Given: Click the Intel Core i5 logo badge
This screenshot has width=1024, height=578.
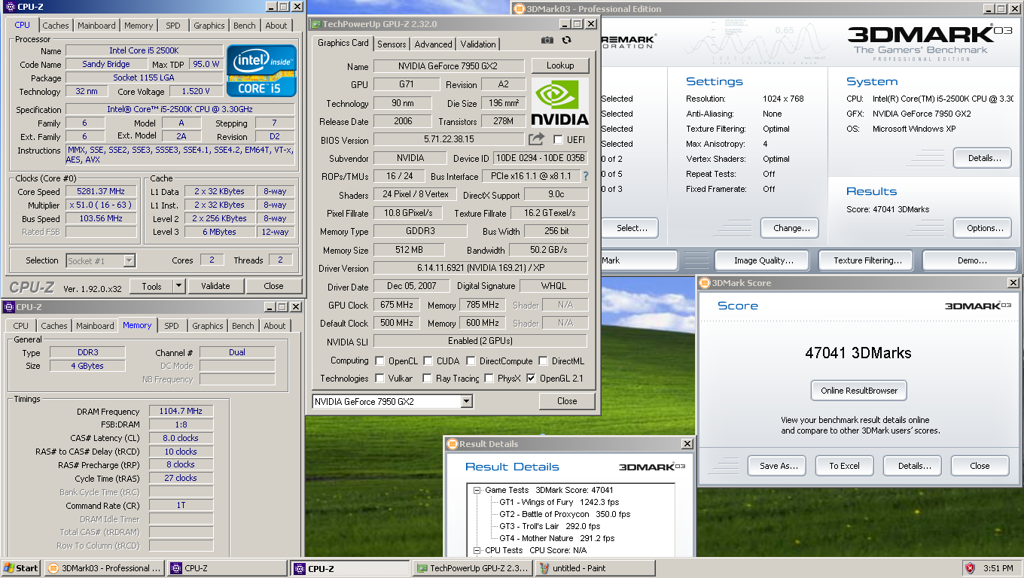Looking at the screenshot, I should pos(261,71).
